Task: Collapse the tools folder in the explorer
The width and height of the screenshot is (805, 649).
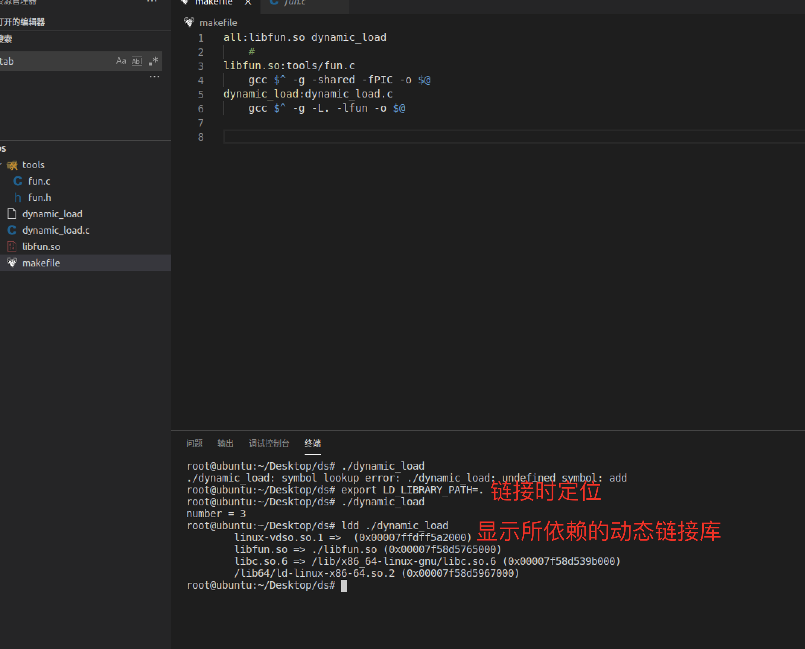Action: [1, 164]
